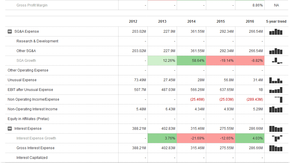290x163 pixels.
Task: Click SG&A Expense 5-year trend chart
Action: [276, 32]
